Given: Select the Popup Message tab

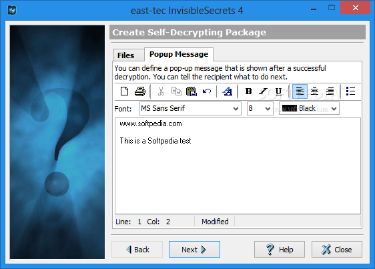Looking at the screenshot, I should click(179, 54).
